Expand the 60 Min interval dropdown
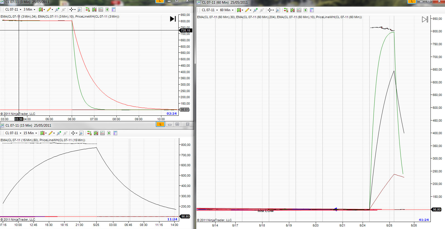445x229 pixels. coord(227,10)
